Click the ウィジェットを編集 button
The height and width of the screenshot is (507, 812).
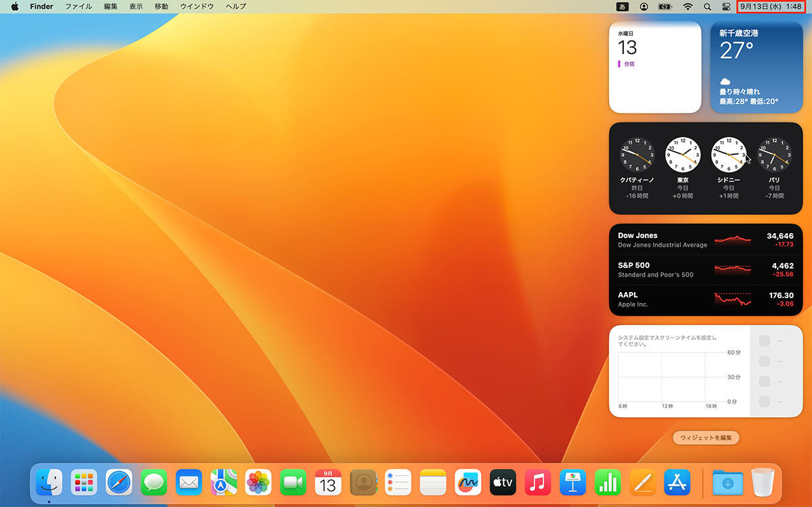[x=706, y=437]
